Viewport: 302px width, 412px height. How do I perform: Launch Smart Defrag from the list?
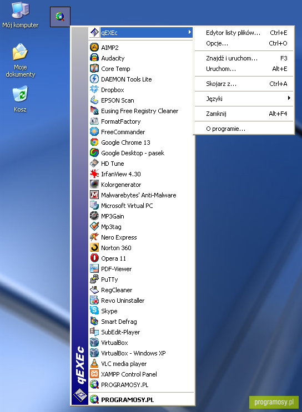click(141, 322)
